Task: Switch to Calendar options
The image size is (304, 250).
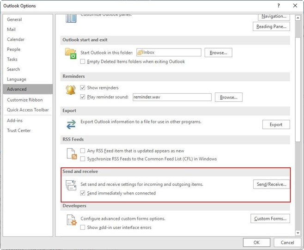Action: 28,39
